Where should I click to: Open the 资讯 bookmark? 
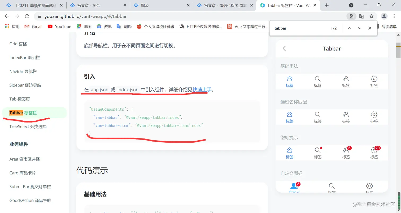pos(104,26)
